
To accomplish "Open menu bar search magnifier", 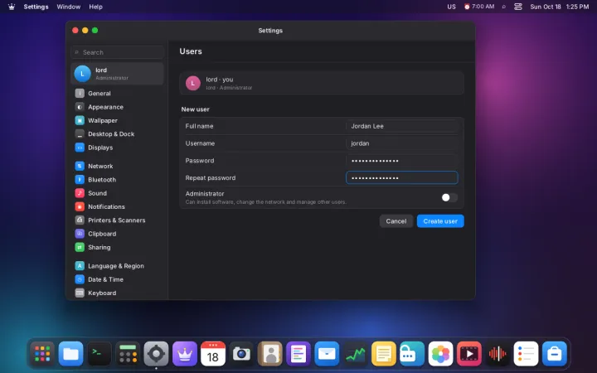I will click(504, 7).
